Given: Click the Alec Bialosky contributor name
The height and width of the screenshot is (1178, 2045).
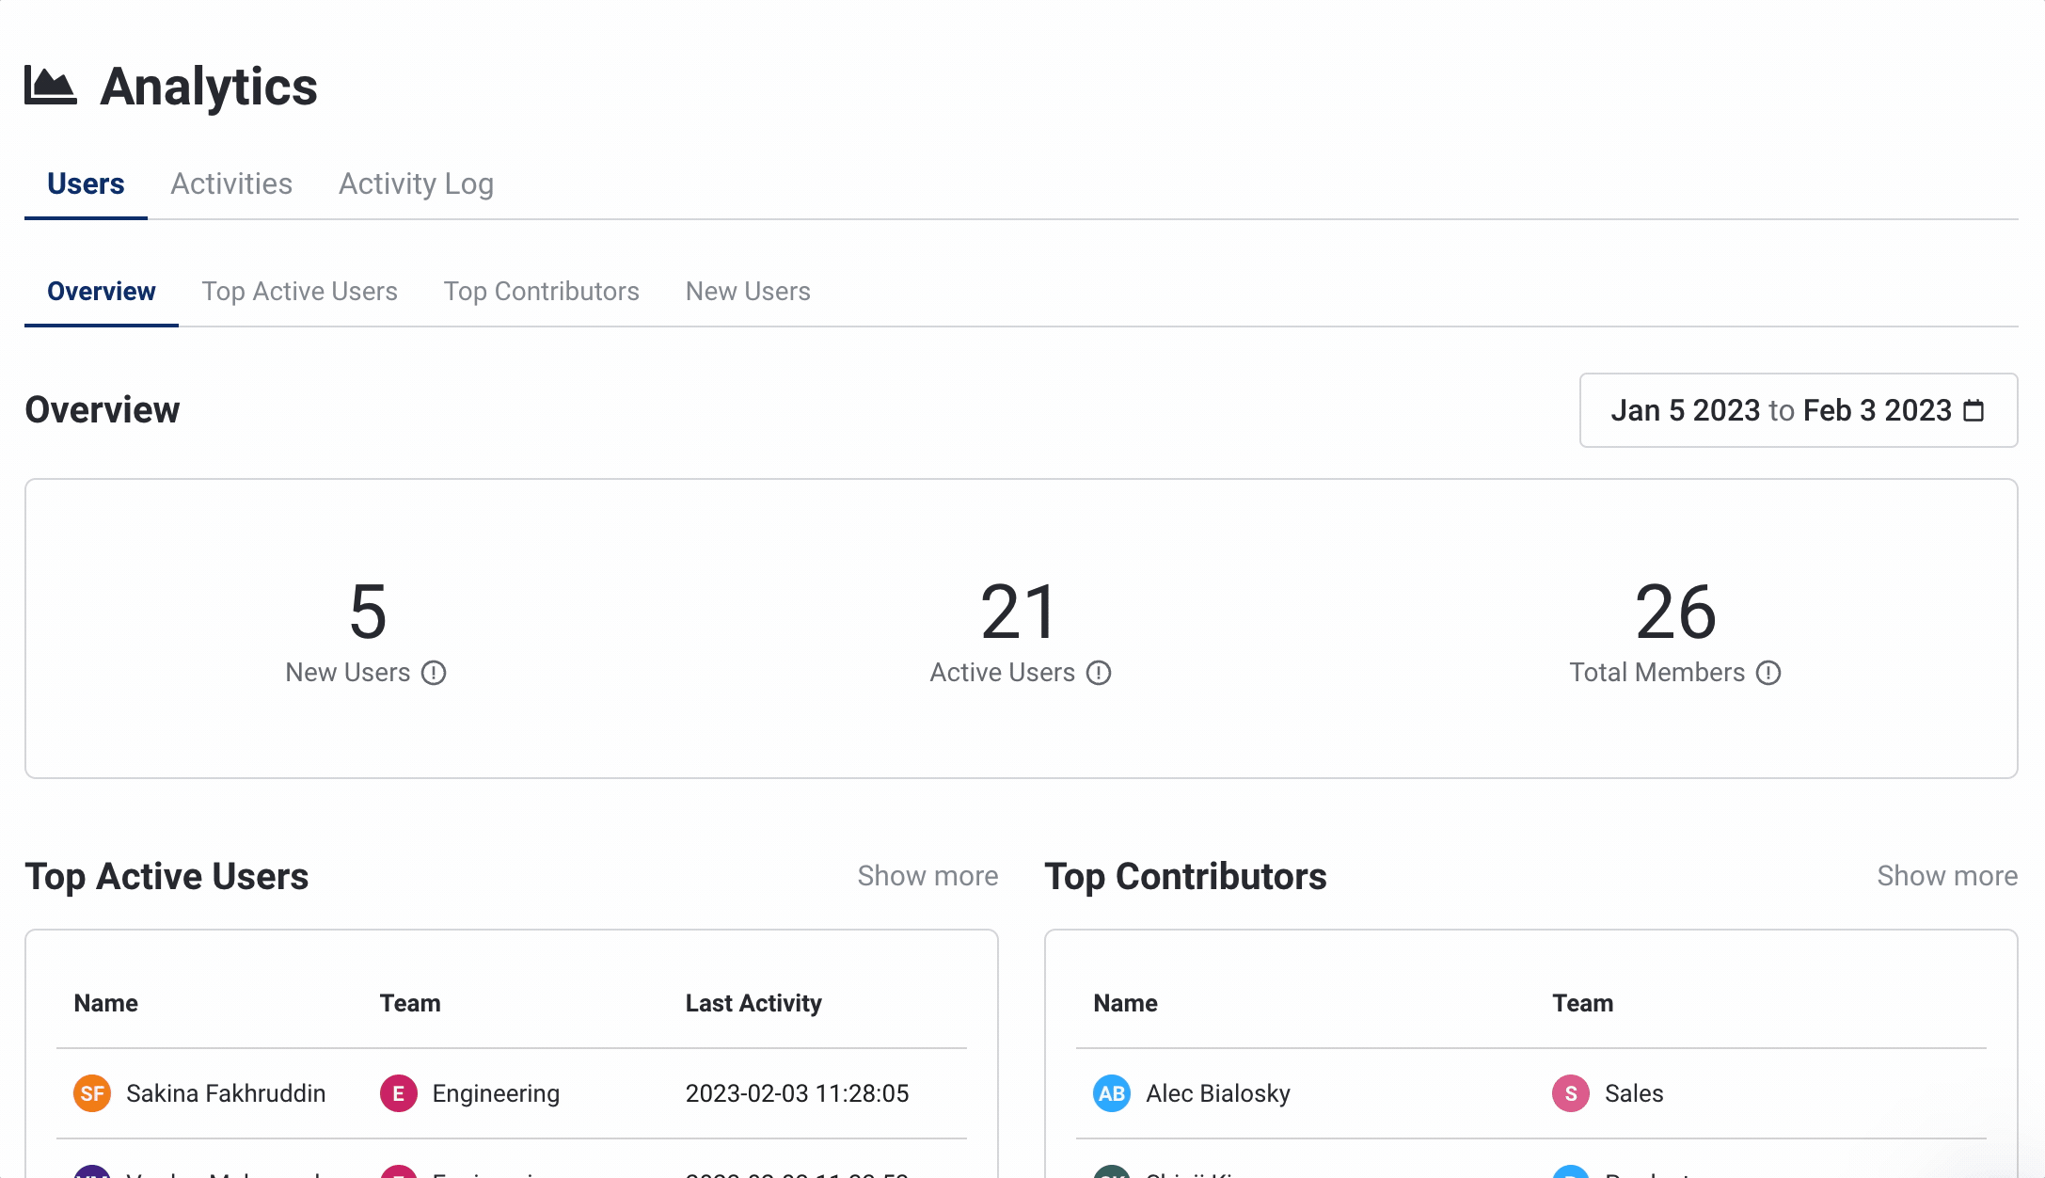Looking at the screenshot, I should tap(1218, 1093).
